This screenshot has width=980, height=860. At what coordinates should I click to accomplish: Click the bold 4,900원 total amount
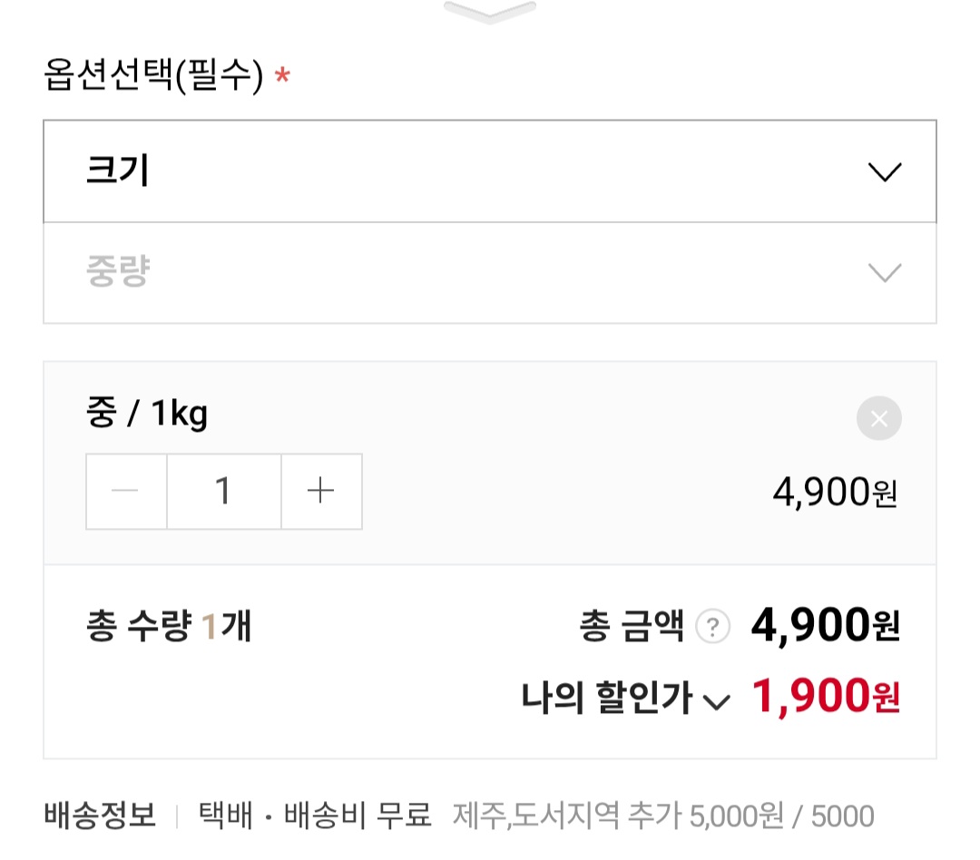[825, 625]
